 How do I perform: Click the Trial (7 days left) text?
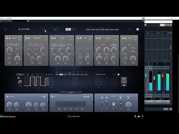tap(73, 117)
